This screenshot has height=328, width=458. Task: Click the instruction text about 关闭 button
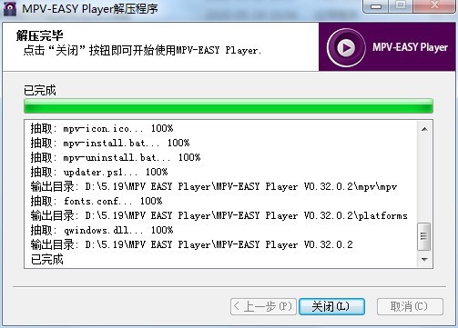coord(142,50)
